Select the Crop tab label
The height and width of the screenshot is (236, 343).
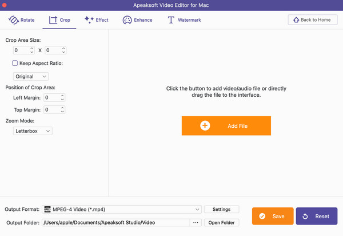(65, 20)
